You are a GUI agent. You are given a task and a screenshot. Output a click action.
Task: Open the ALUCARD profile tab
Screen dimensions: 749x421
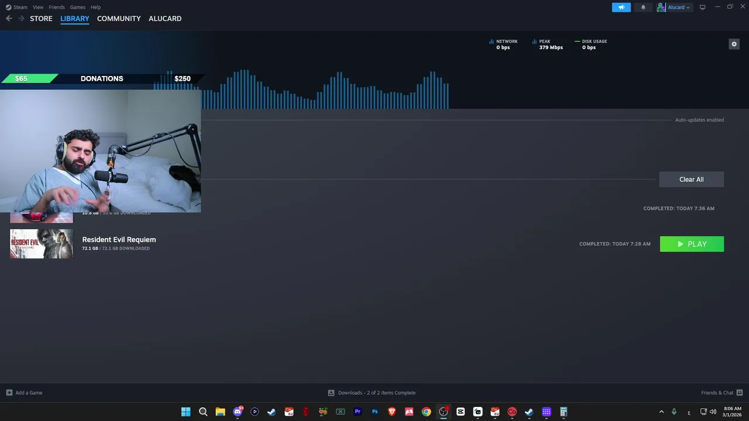pos(165,19)
